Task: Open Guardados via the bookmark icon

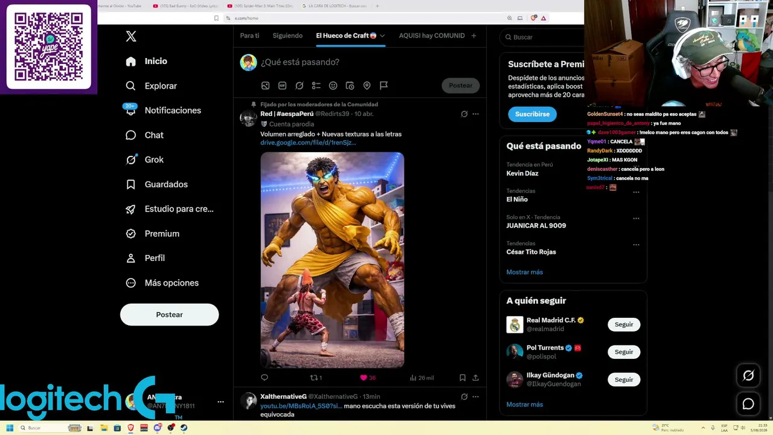Action: point(131,184)
